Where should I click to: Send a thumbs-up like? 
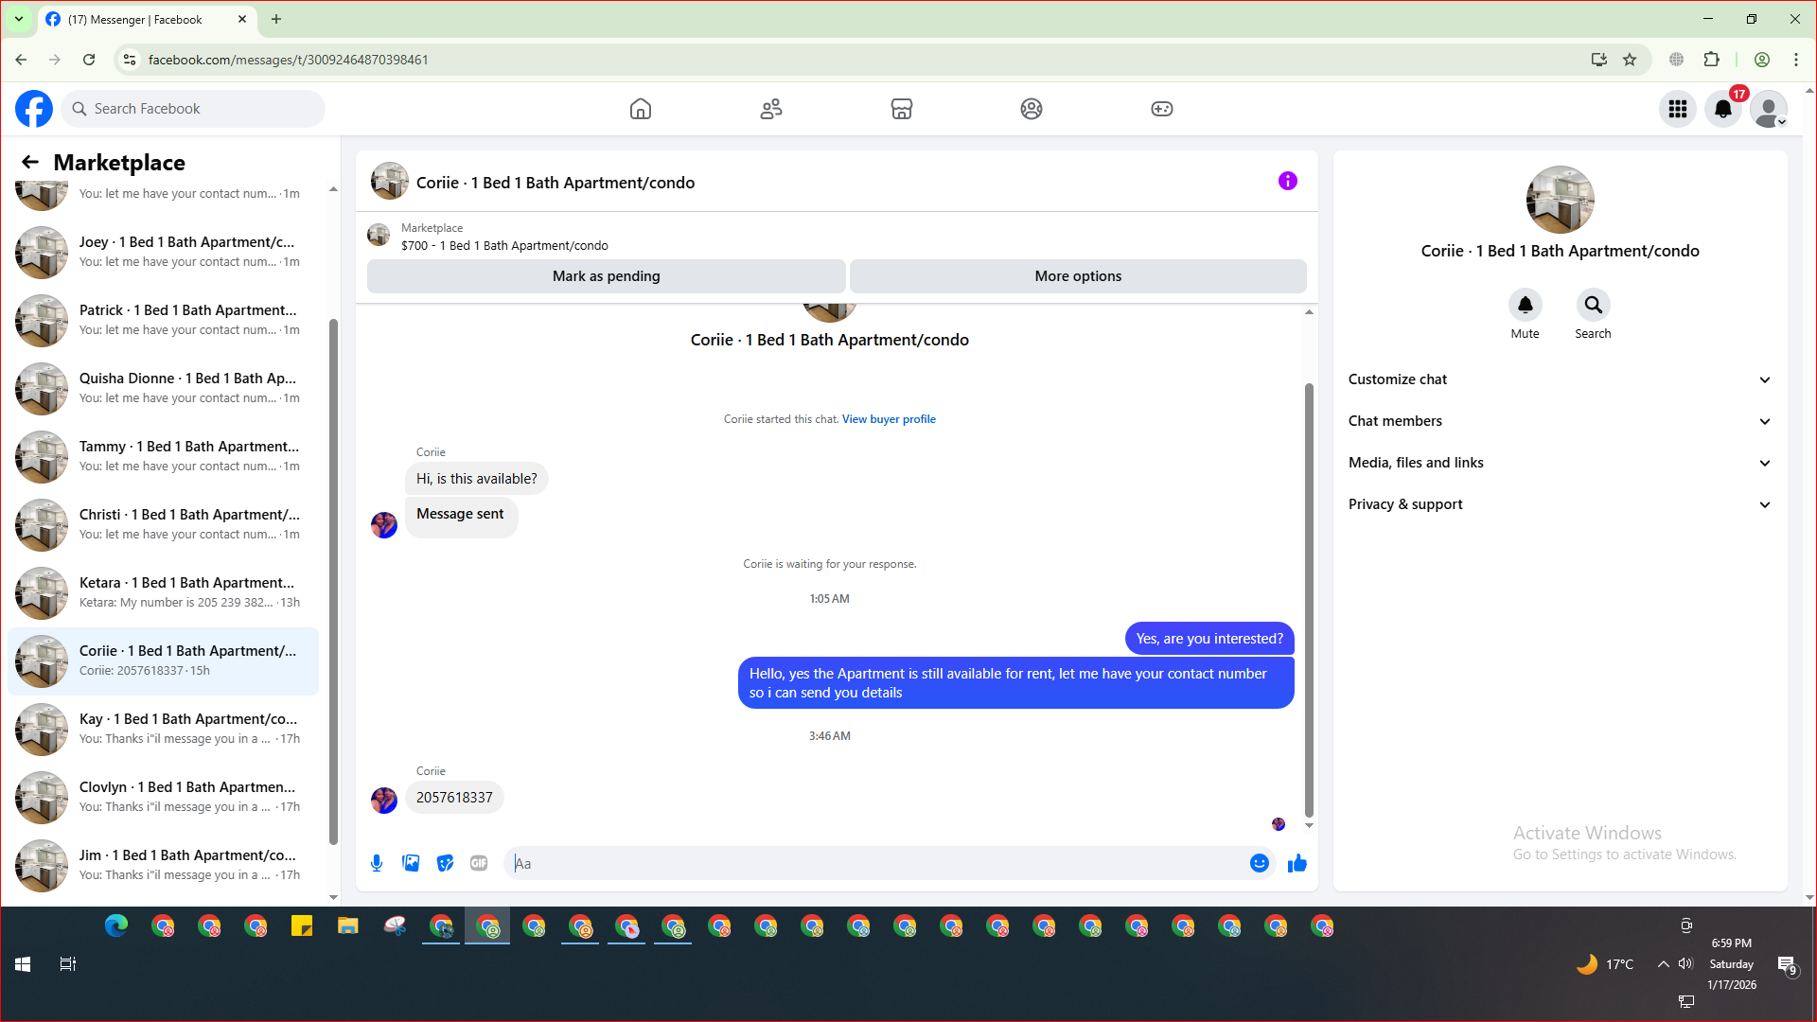click(1297, 863)
